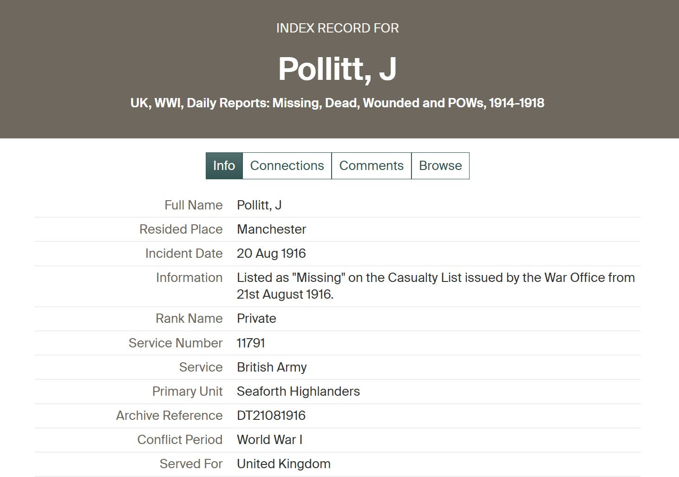Open the Browse tab
Screen dimensions: 679x477
pyautogui.click(x=440, y=166)
